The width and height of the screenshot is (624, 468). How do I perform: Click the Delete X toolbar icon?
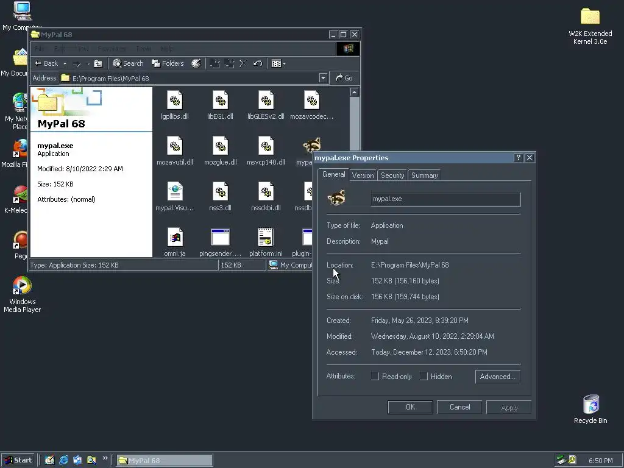coord(243,63)
